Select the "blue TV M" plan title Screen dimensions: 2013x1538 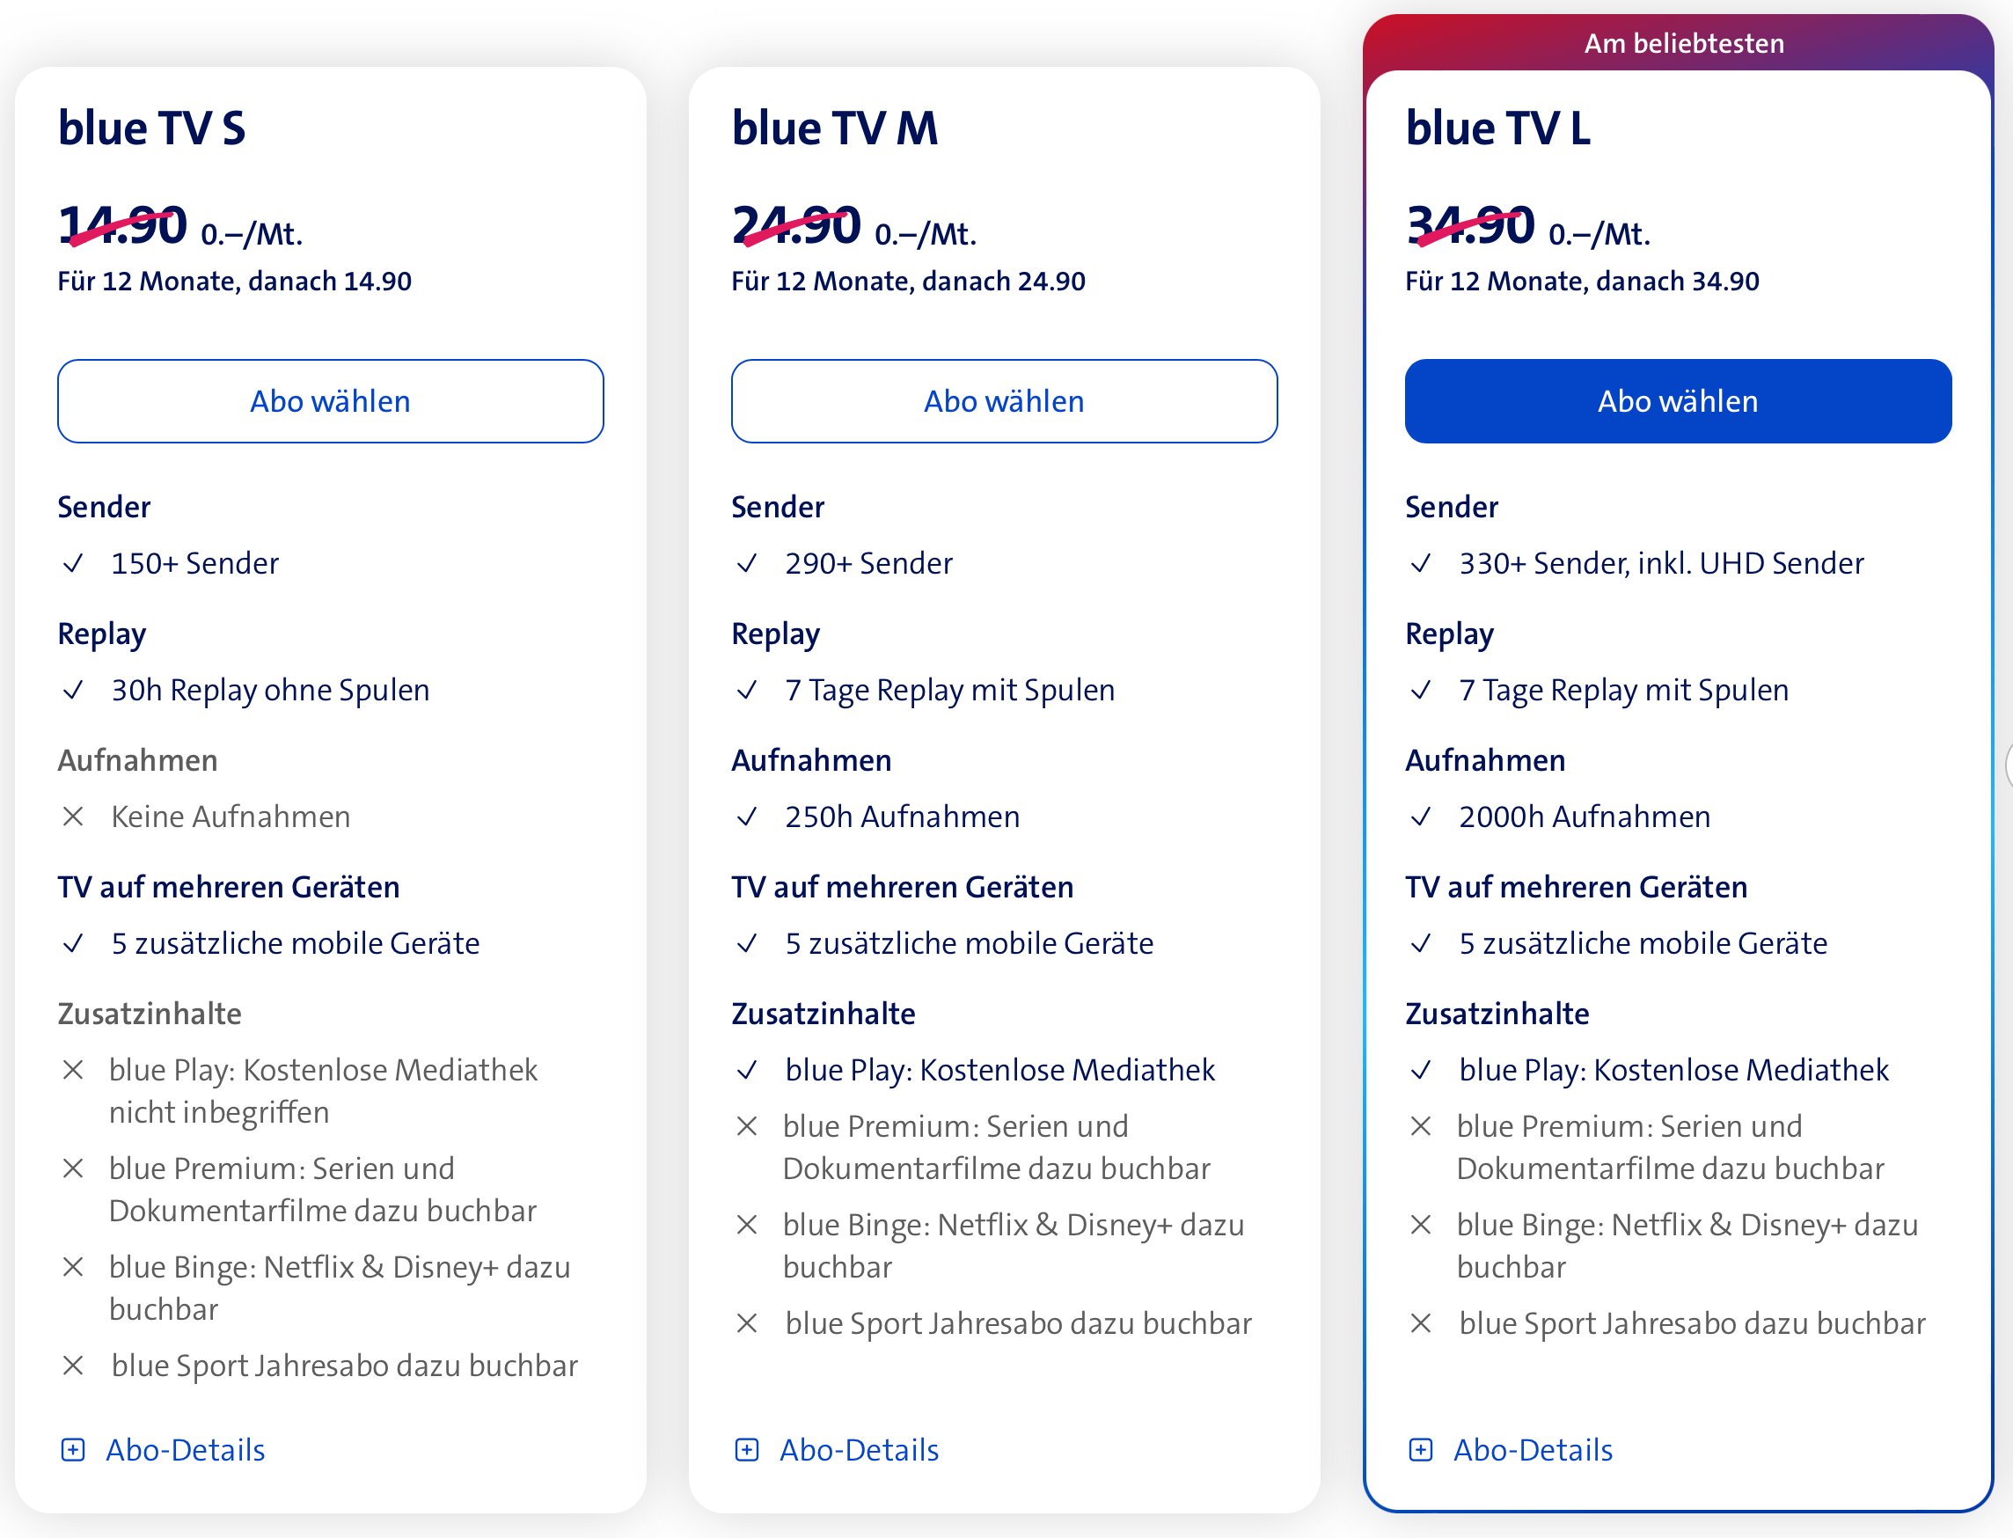tap(836, 128)
